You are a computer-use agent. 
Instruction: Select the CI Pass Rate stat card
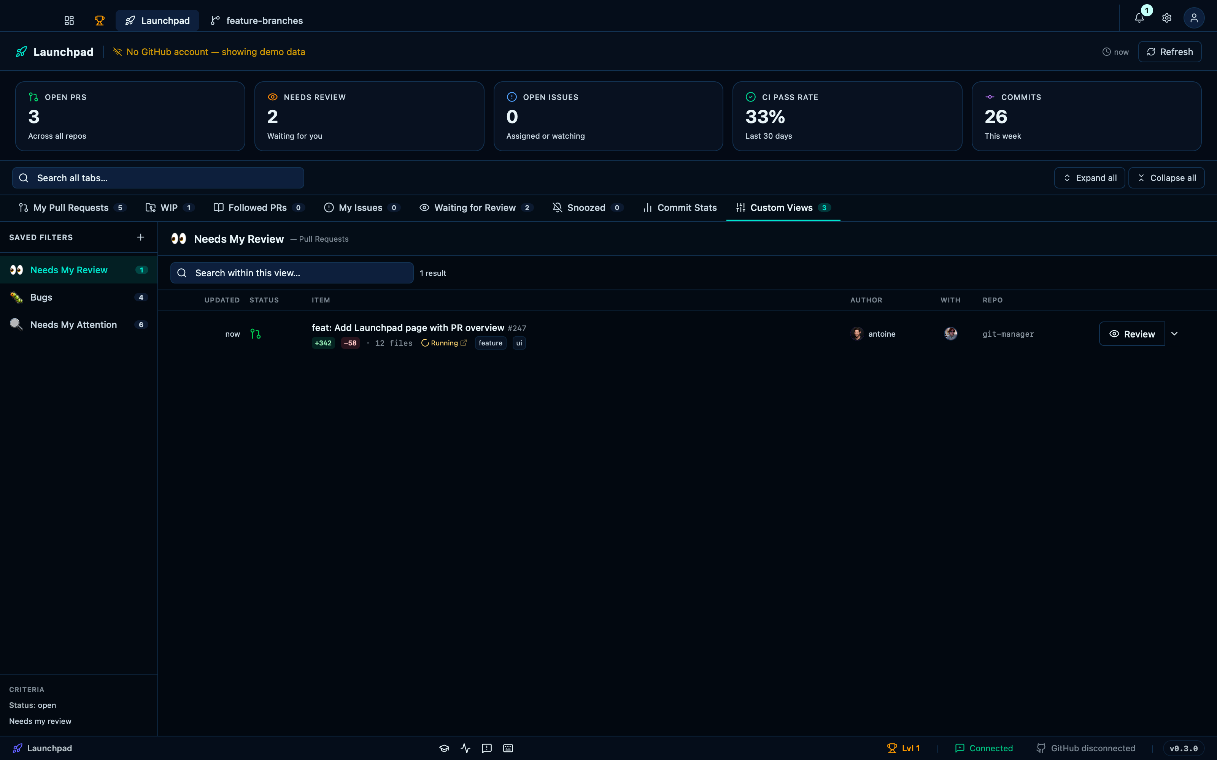[x=847, y=116]
